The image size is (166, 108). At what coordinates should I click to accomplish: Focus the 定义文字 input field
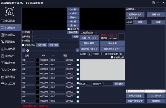coord(108,84)
